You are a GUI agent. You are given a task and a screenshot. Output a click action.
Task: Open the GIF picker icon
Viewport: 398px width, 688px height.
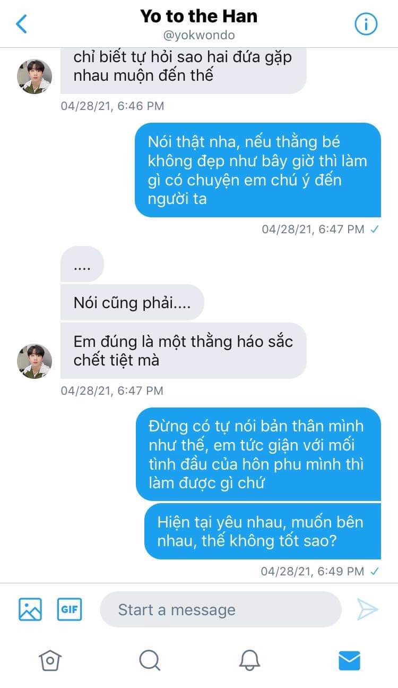tap(70, 609)
